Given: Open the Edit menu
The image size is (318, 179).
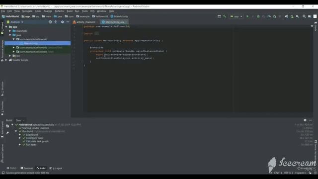Looking at the screenshot, I should 9,11.
